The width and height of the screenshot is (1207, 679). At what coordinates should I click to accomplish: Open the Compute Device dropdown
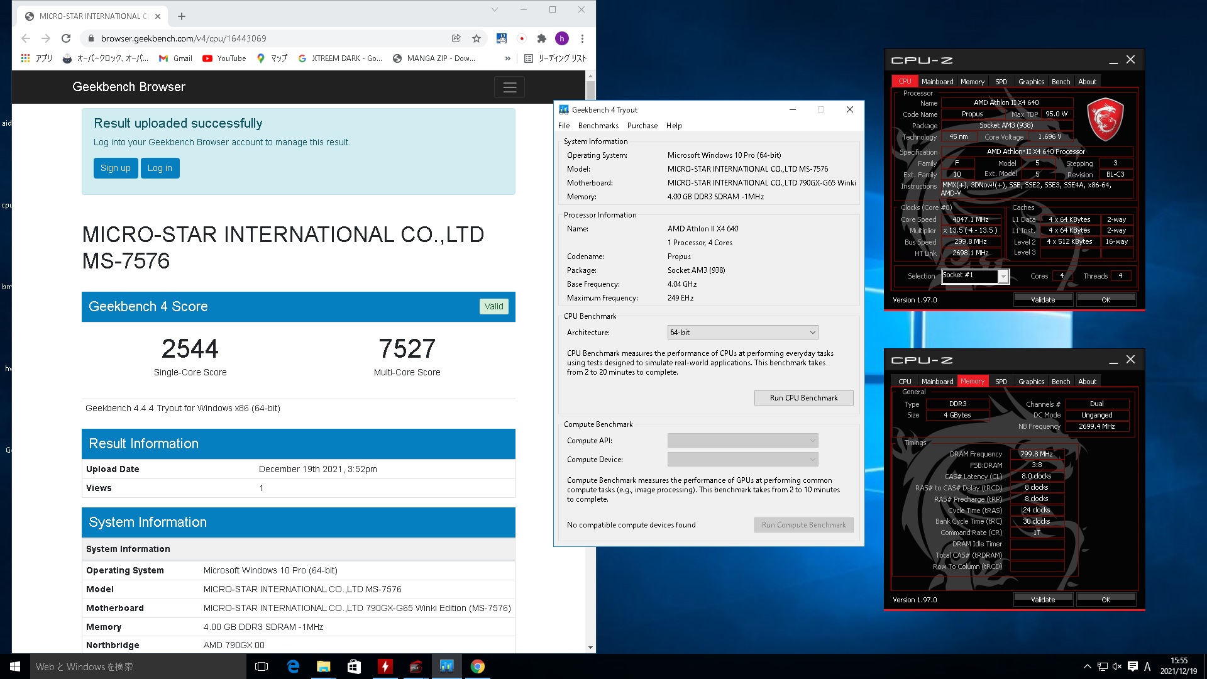click(x=742, y=460)
